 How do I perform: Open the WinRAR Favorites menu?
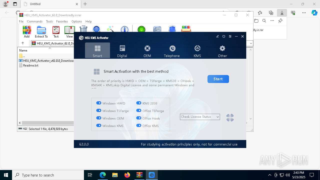pos(62,21)
